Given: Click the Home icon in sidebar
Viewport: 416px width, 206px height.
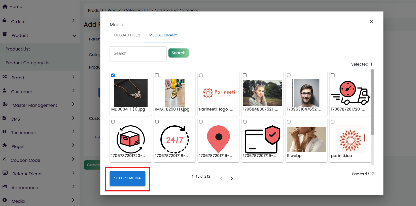Looking at the screenshot, I should (x=5, y=7).
